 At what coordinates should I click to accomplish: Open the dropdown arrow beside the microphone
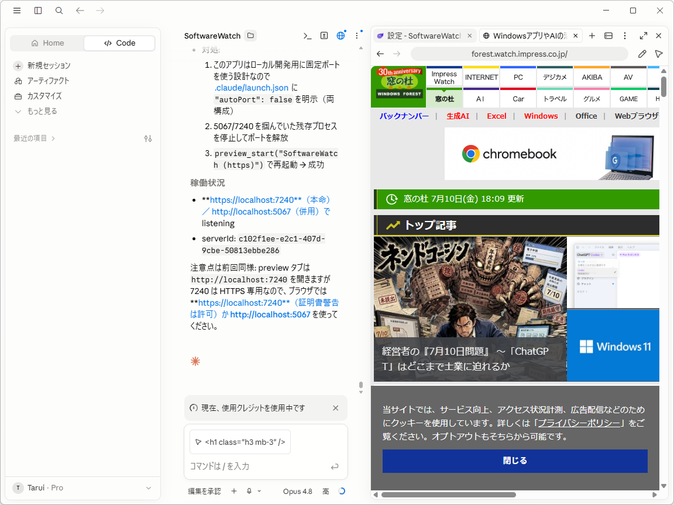259,491
